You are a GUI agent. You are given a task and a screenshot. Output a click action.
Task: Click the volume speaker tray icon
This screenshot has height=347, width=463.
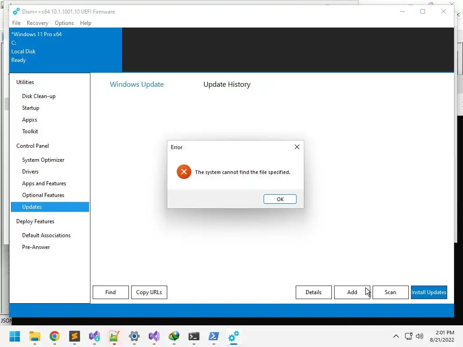[x=419, y=336]
